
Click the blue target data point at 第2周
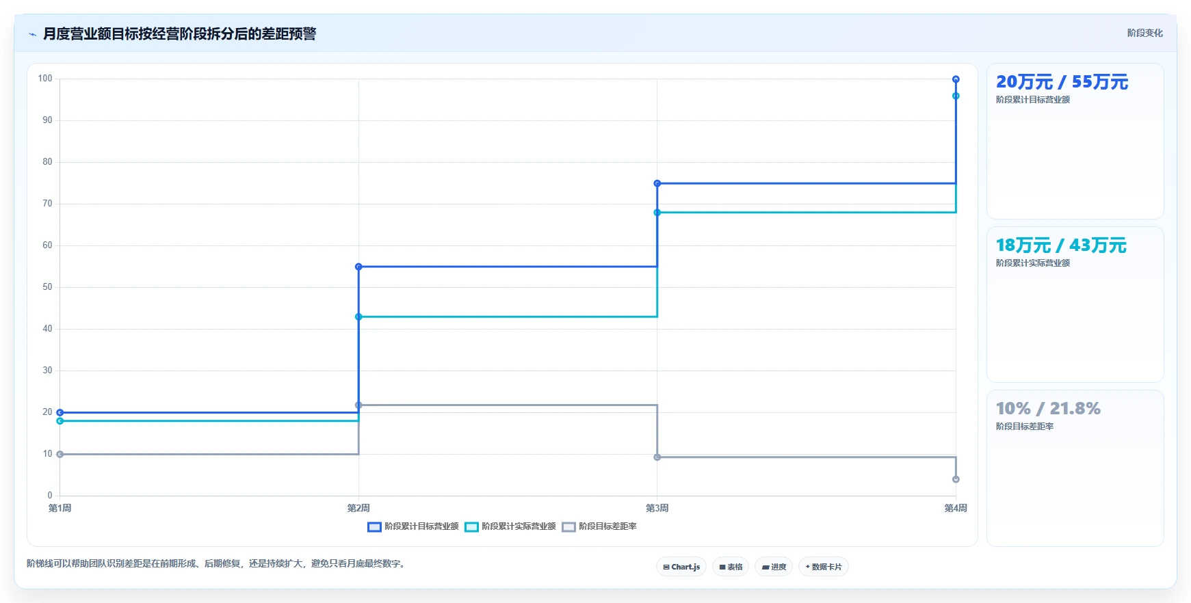coord(358,267)
